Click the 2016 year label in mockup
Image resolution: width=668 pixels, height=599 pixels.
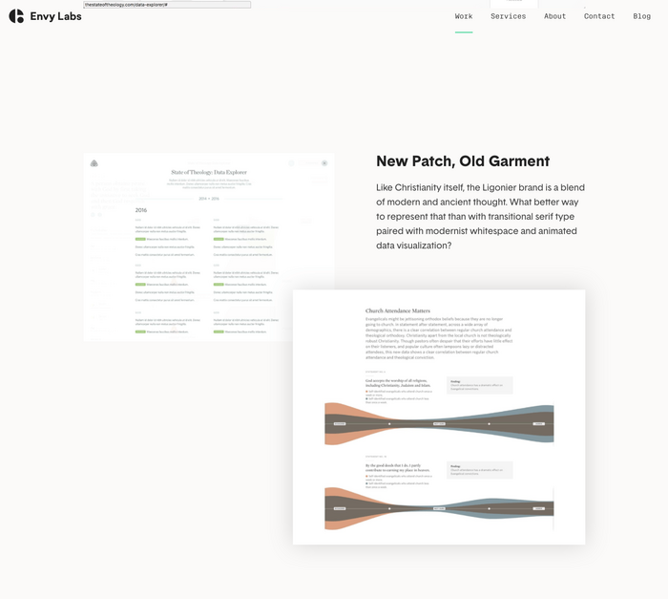click(141, 210)
